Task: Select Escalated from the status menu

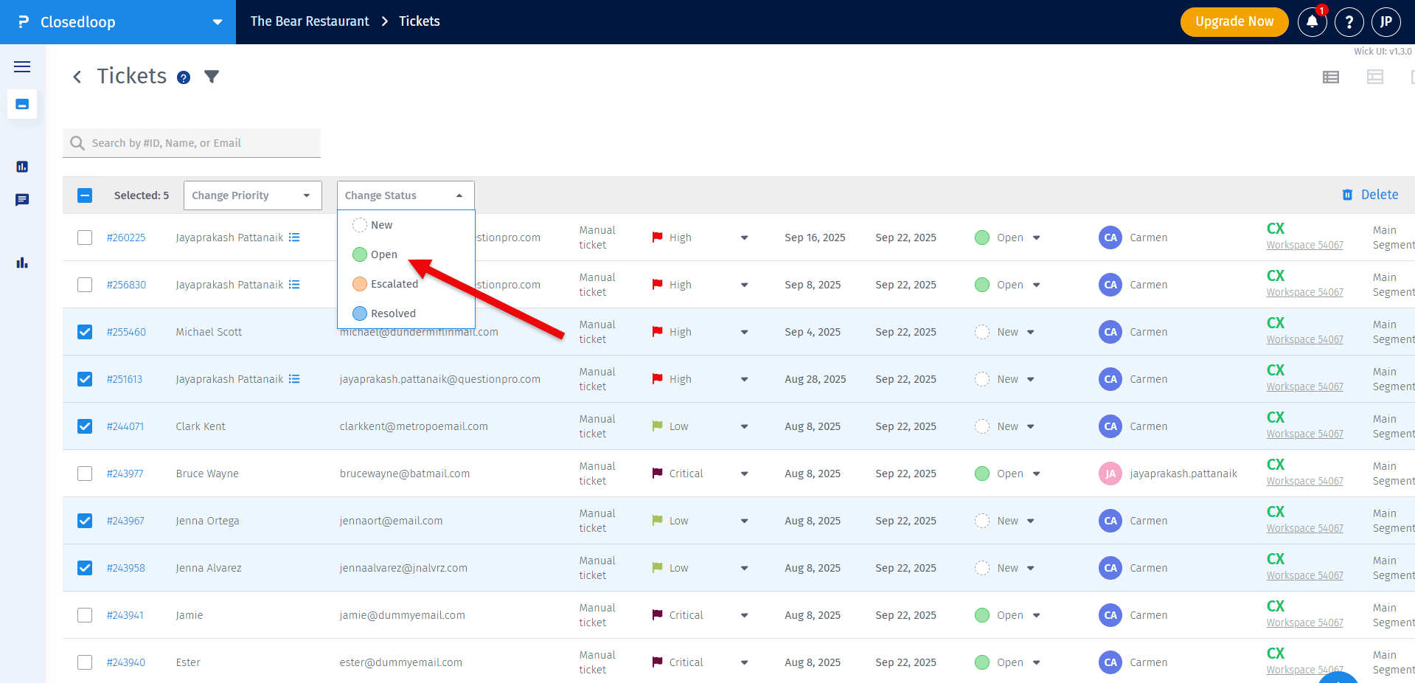Action: coord(394,284)
